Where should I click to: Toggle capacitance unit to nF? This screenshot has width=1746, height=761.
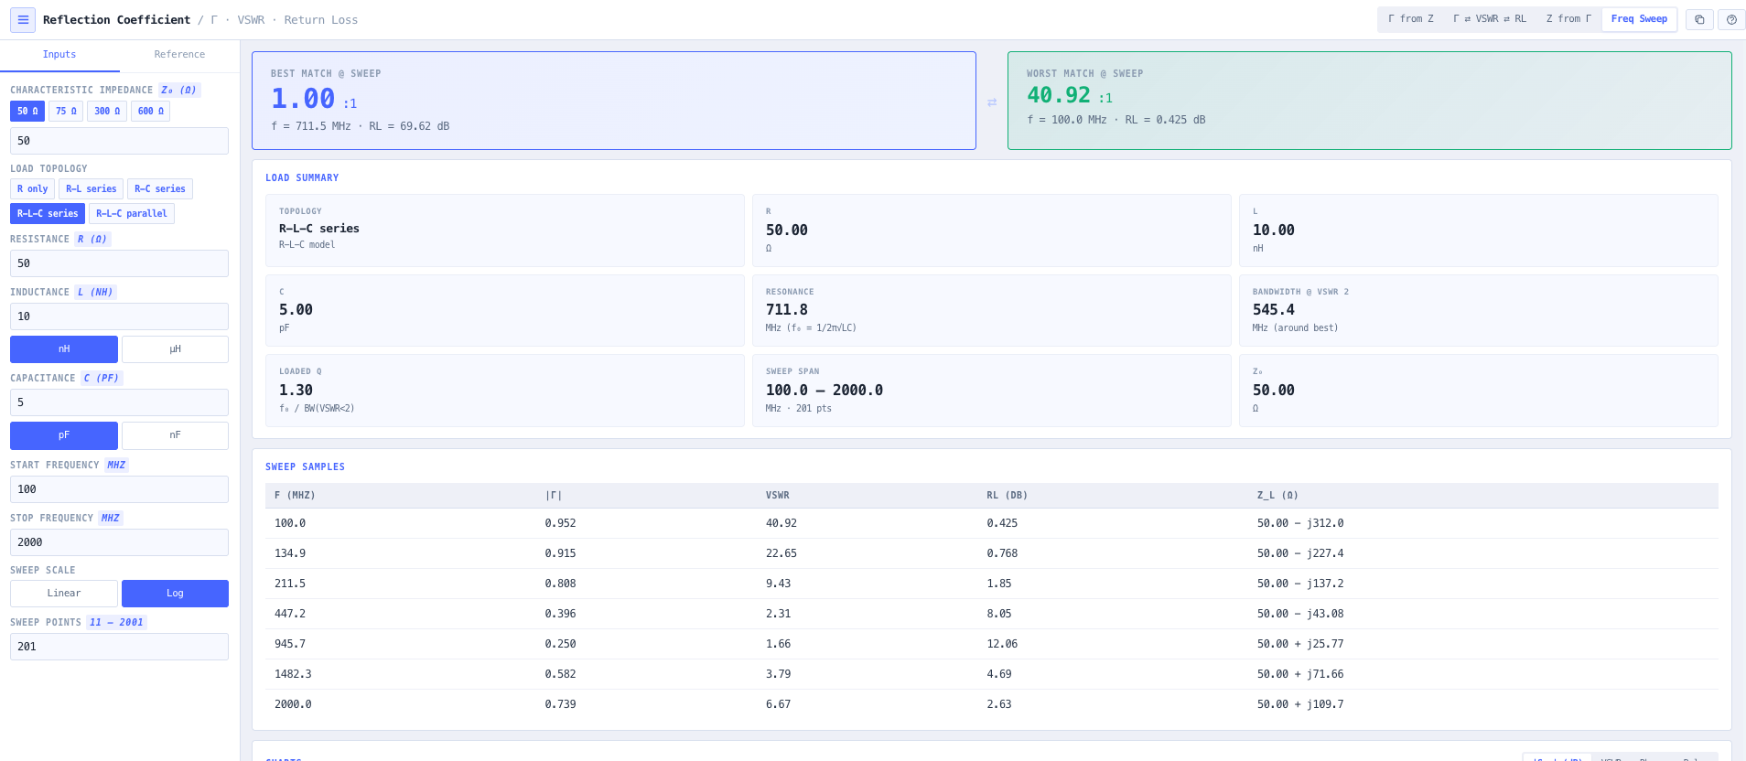(175, 435)
